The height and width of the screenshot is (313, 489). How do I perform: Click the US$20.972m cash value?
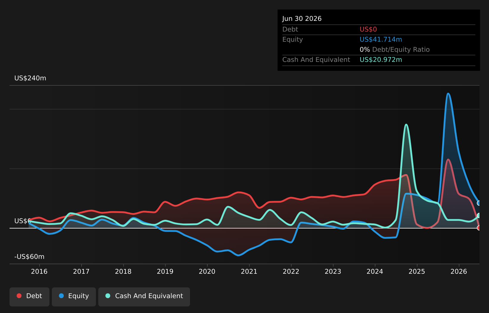(x=381, y=60)
